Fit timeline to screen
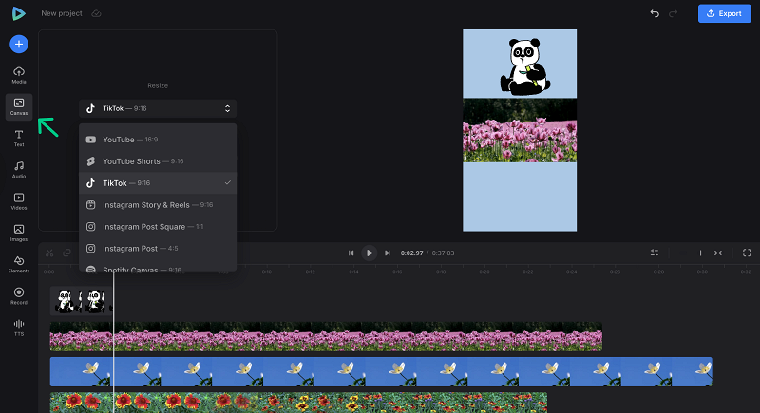Viewport: 760px width, 413px height. click(718, 253)
